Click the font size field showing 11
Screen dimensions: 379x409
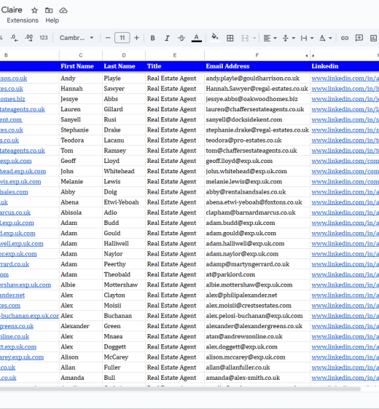[122, 38]
